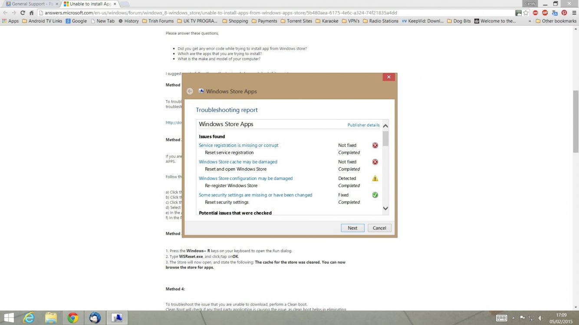Click the troubleshooter back arrow icon

tap(190, 91)
